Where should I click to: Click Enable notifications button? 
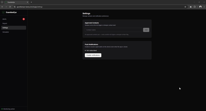(93, 55)
